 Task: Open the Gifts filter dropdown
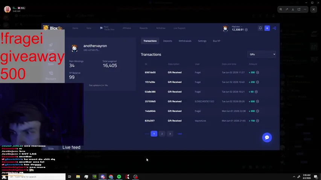click(262, 54)
